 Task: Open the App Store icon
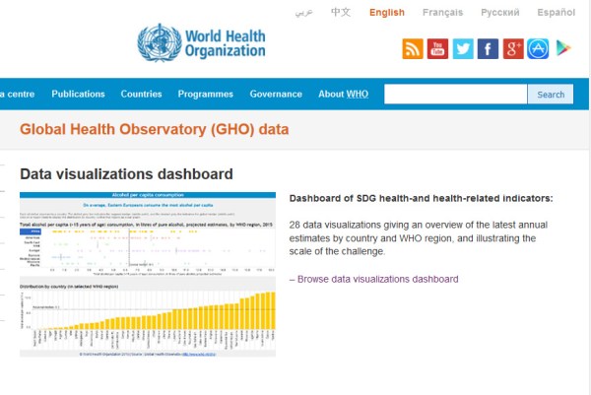[538, 48]
